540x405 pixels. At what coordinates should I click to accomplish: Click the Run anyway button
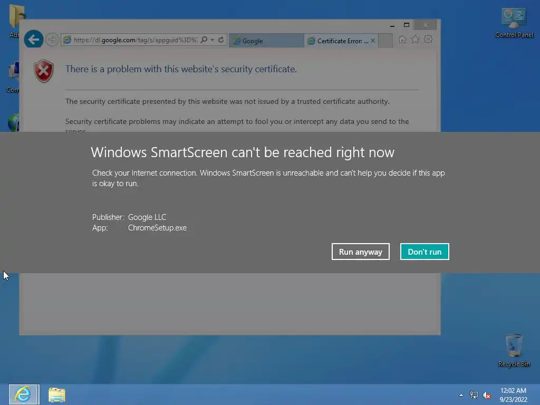click(x=360, y=252)
